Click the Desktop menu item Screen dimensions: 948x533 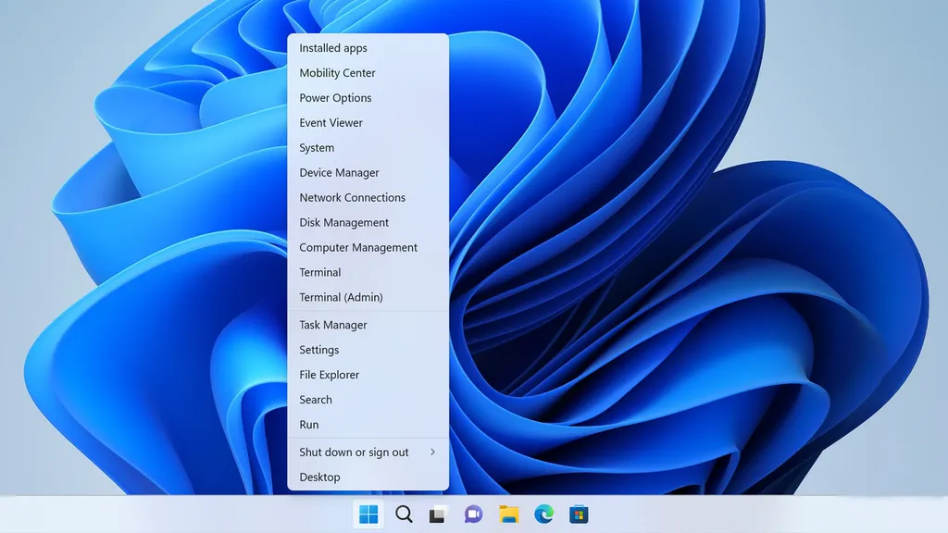pos(368,477)
